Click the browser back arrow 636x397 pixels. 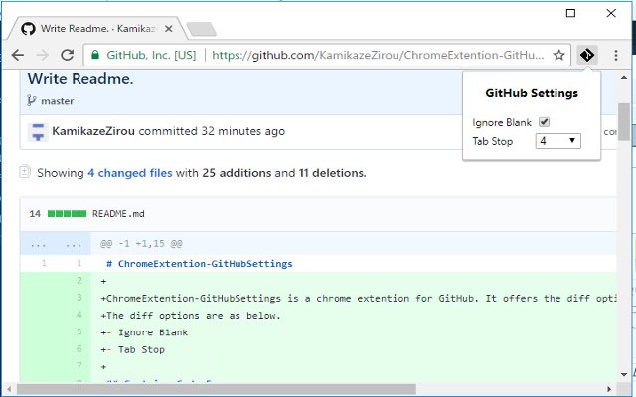(x=18, y=55)
